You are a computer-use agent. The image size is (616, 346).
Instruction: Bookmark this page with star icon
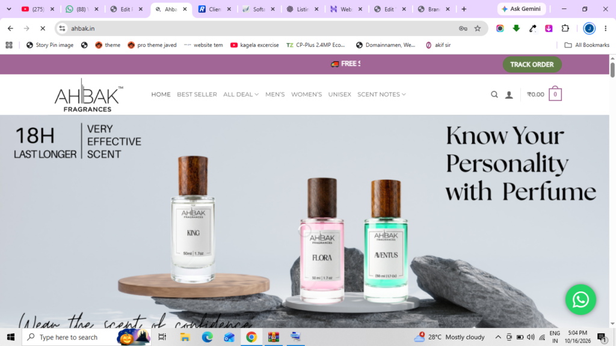[x=477, y=28]
